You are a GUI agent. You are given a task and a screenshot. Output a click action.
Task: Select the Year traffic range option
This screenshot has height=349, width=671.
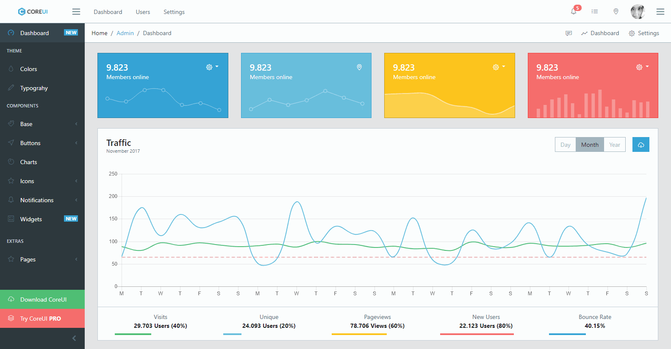coord(614,145)
